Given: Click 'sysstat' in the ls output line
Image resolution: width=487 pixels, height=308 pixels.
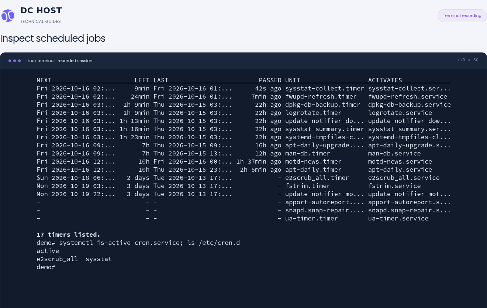Looking at the screenshot, I should pyautogui.click(x=99, y=259).
